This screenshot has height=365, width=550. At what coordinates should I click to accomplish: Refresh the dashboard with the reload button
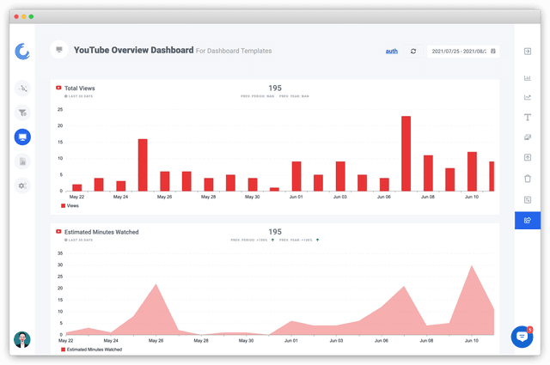click(413, 52)
